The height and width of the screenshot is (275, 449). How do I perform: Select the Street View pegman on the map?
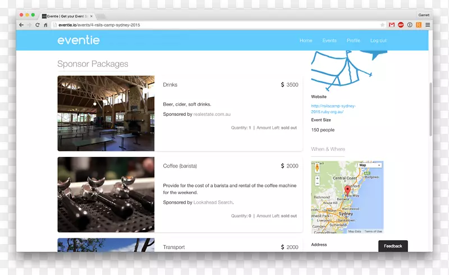pos(317,168)
